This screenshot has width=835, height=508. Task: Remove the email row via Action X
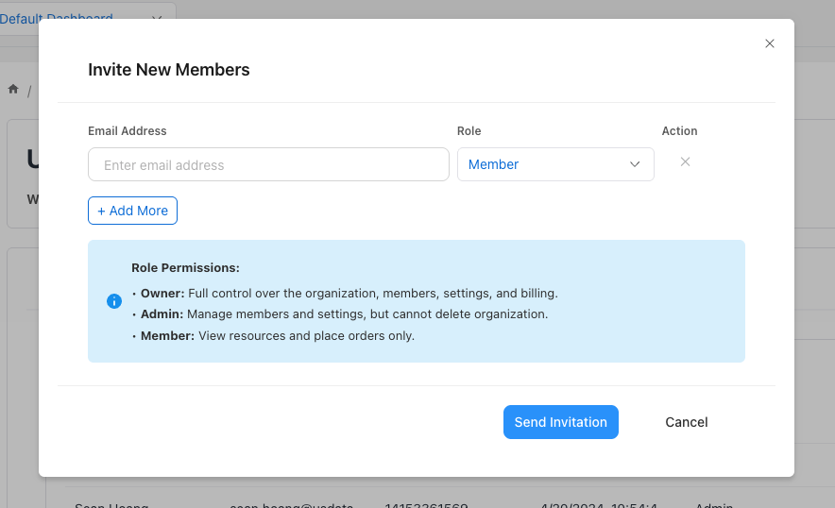click(686, 161)
